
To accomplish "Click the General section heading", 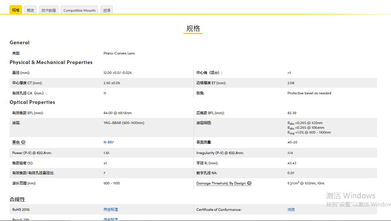I will 19,42.
